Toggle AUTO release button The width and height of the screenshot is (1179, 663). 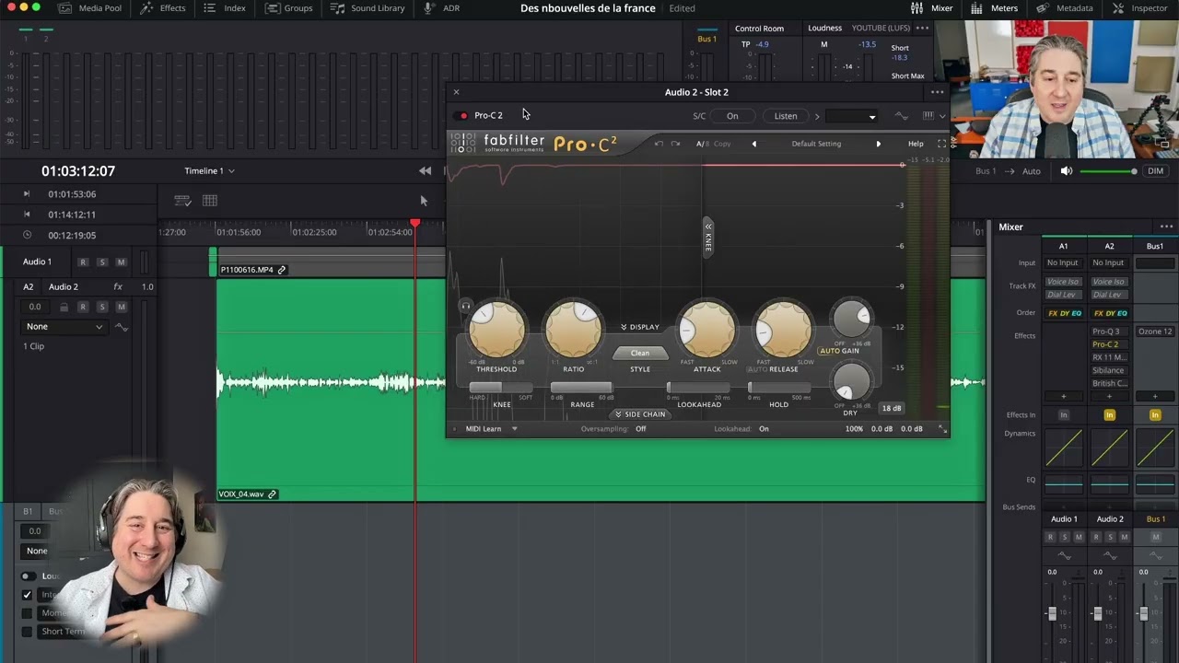click(757, 369)
